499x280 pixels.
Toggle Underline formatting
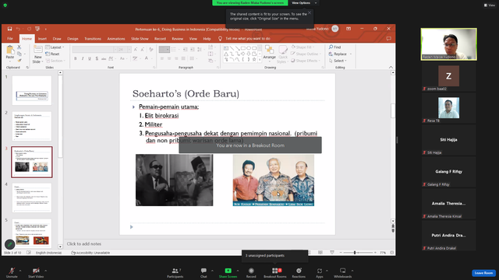tap(90, 58)
